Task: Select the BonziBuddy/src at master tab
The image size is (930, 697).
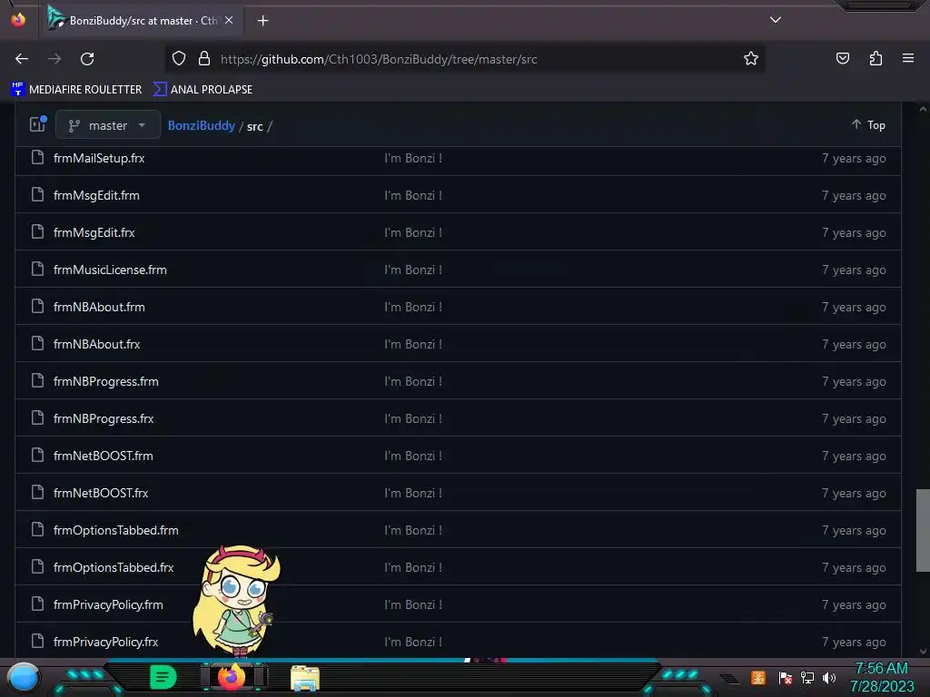Action: [139, 21]
